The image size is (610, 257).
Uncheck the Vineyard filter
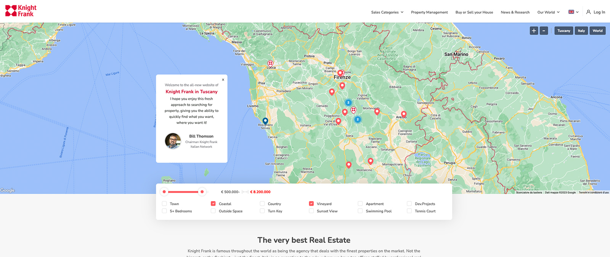[311, 204]
